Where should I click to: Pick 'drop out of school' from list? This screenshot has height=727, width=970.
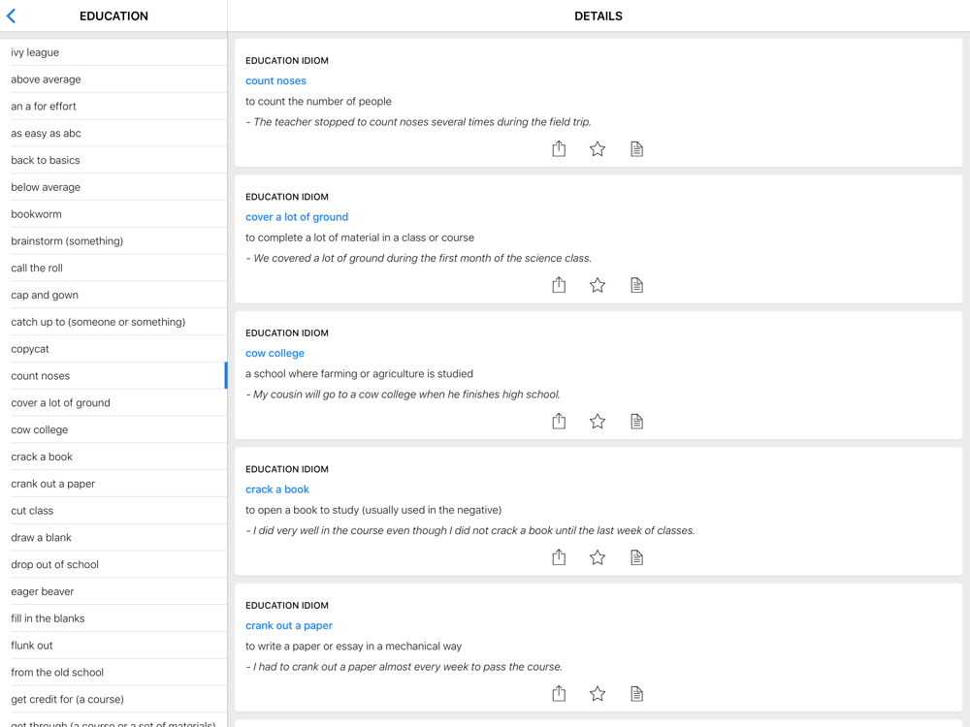click(54, 564)
